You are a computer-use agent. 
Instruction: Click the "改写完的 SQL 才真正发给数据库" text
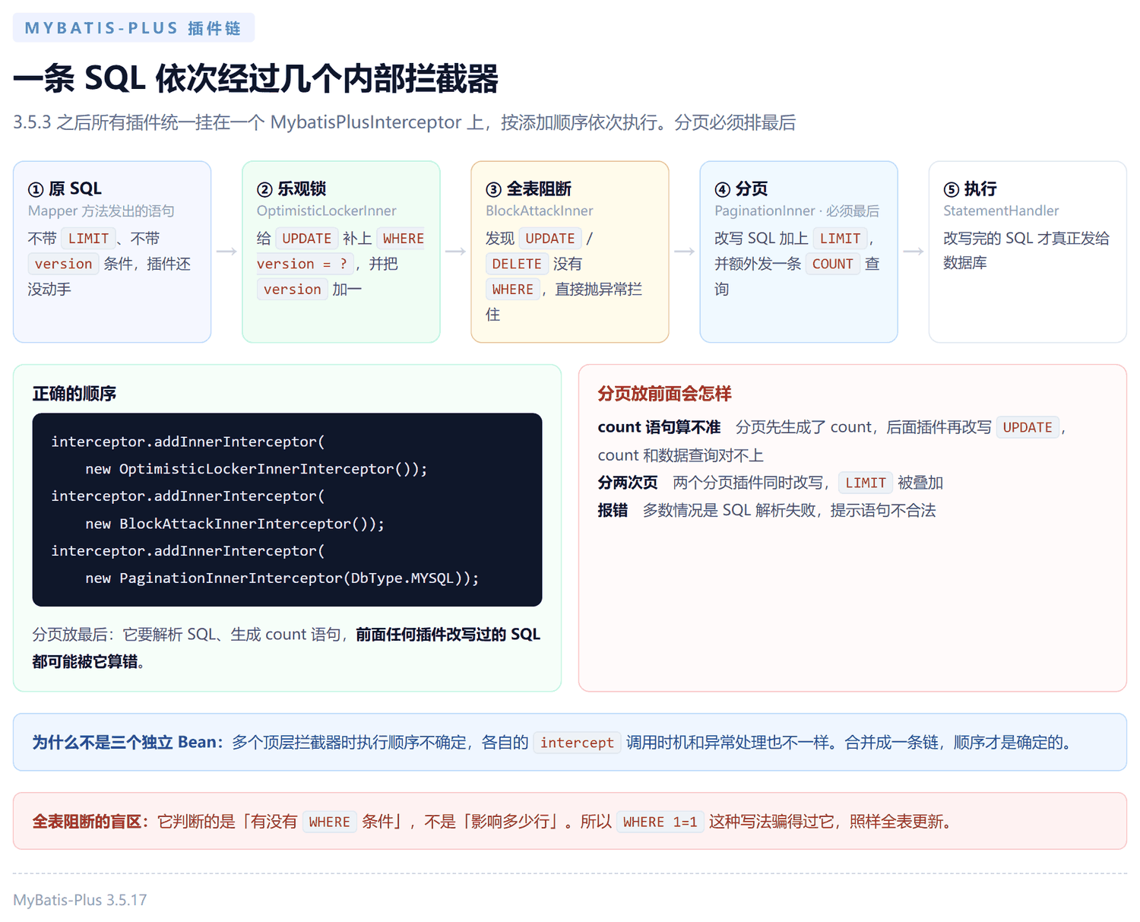pyautogui.click(x=1026, y=250)
